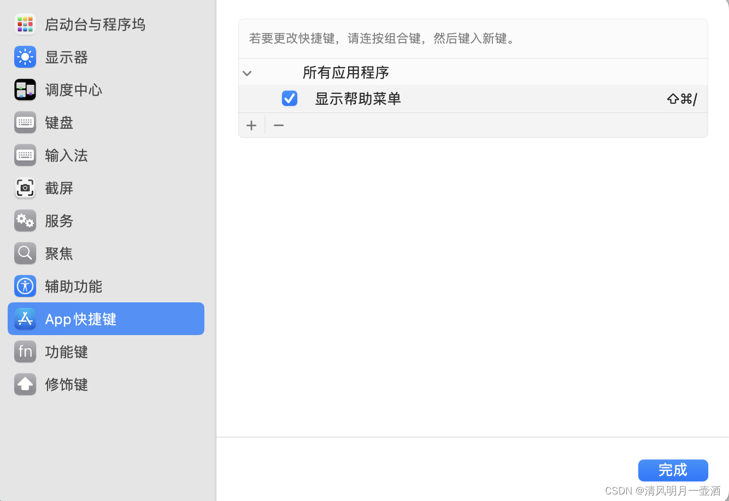
Task: Click the Mission Control icon
Action: tap(25, 90)
